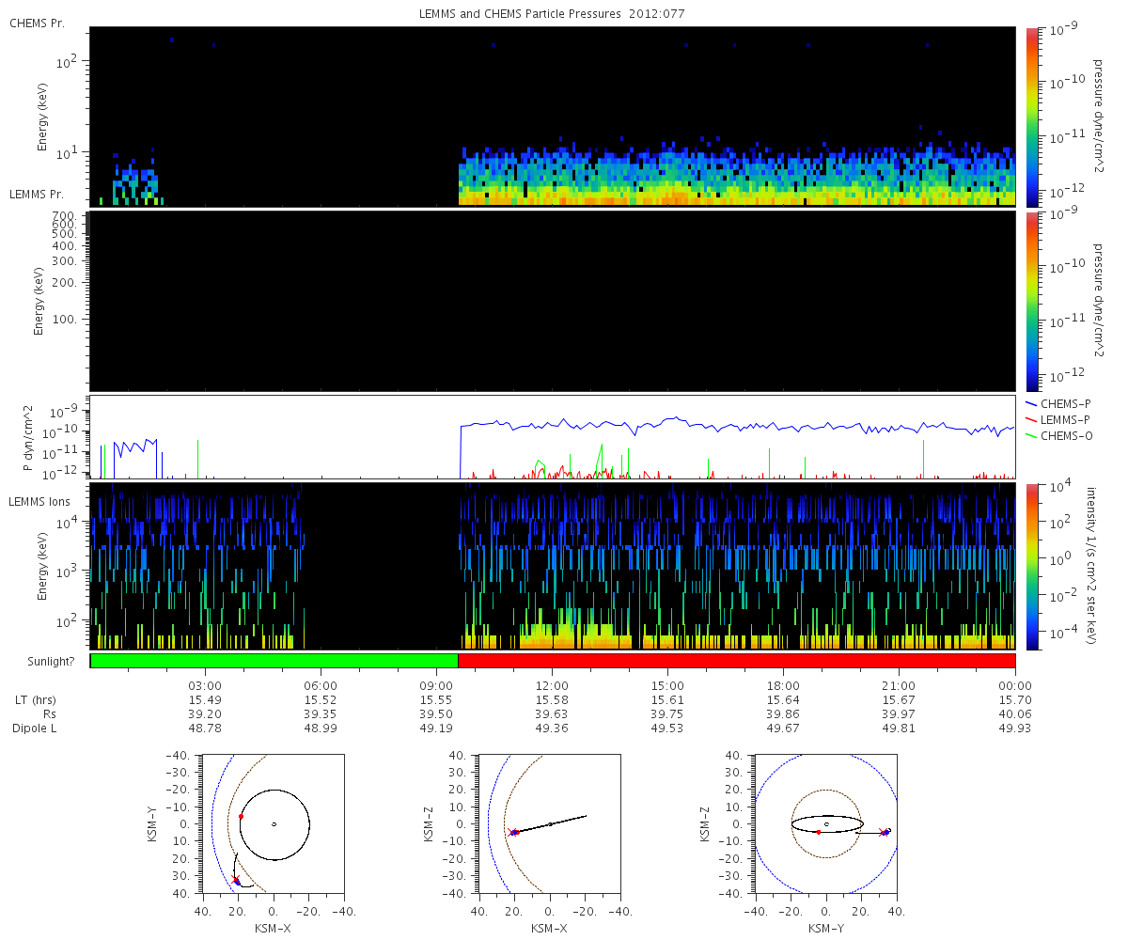Click the CHEMS spectrogram data block after 09:00
Screen dimensions: 1128x940
737,176
